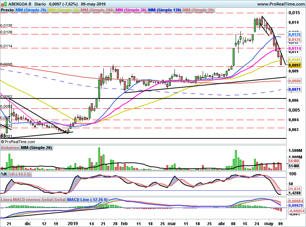Open MM (Simple 200) indicator label
Viewport: 306px width, 227px height.
[97, 10]
